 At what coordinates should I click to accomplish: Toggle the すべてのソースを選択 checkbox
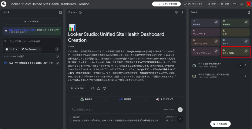pyautogui.click(x=58, y=57)
